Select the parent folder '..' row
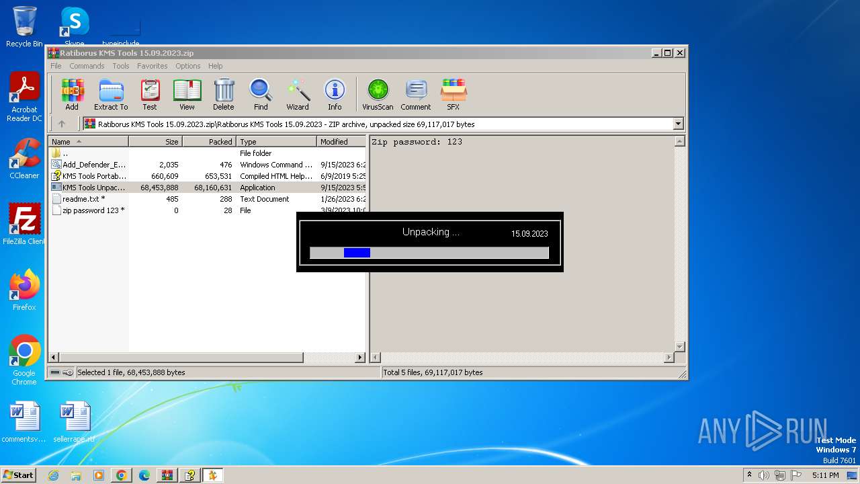The height and width of the screenshot is (484, 860). (x=207, y=153)
